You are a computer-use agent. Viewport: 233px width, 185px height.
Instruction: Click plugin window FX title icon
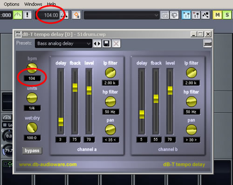[18, 34]
